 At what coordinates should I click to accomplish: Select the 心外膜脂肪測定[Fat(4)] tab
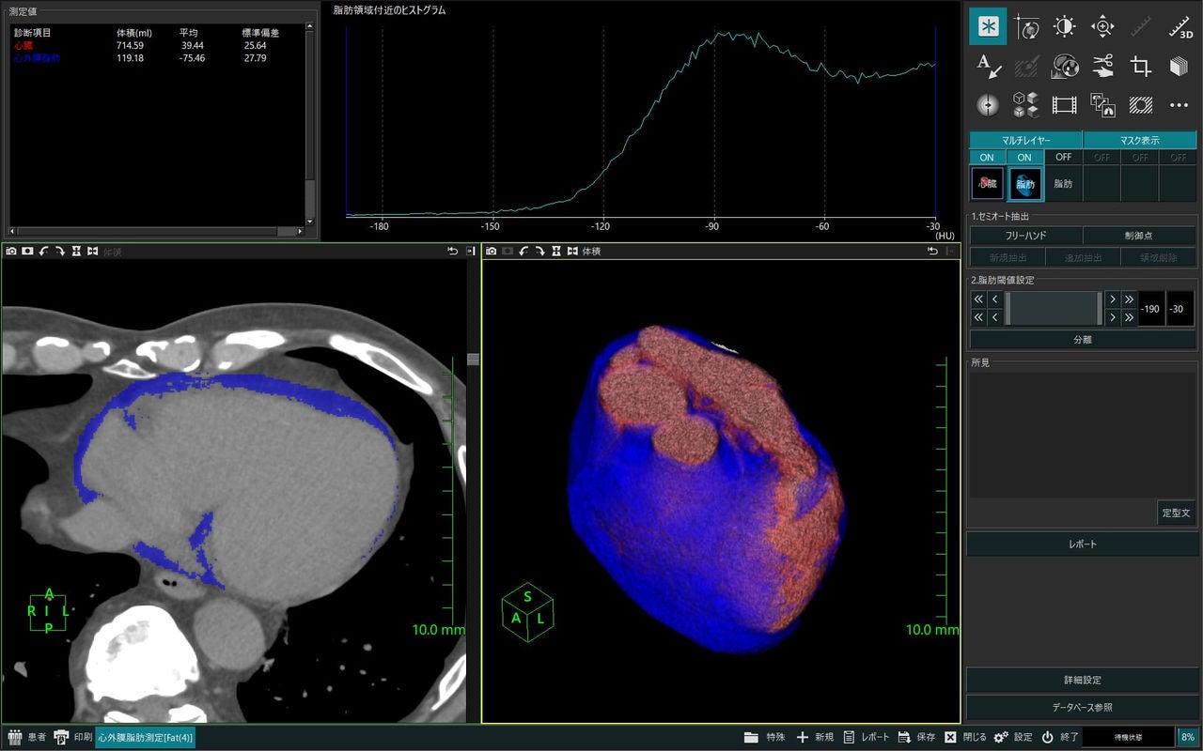pos(145,738)
